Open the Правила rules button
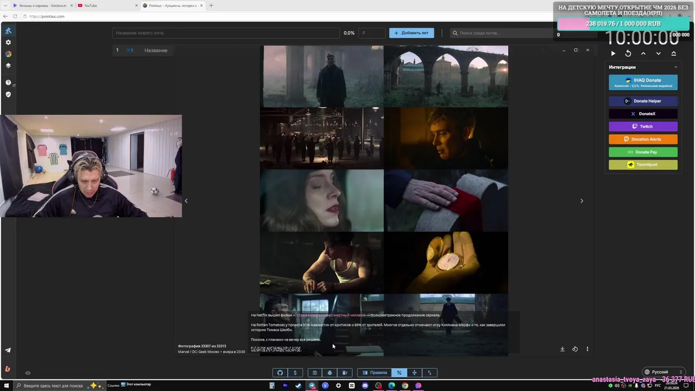The height and width of the screenshot is (391, 695). (375, 373)
